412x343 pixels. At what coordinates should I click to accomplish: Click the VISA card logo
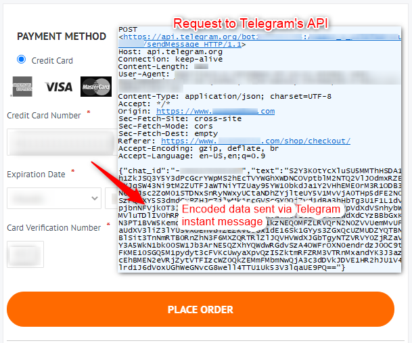(58, 87)
